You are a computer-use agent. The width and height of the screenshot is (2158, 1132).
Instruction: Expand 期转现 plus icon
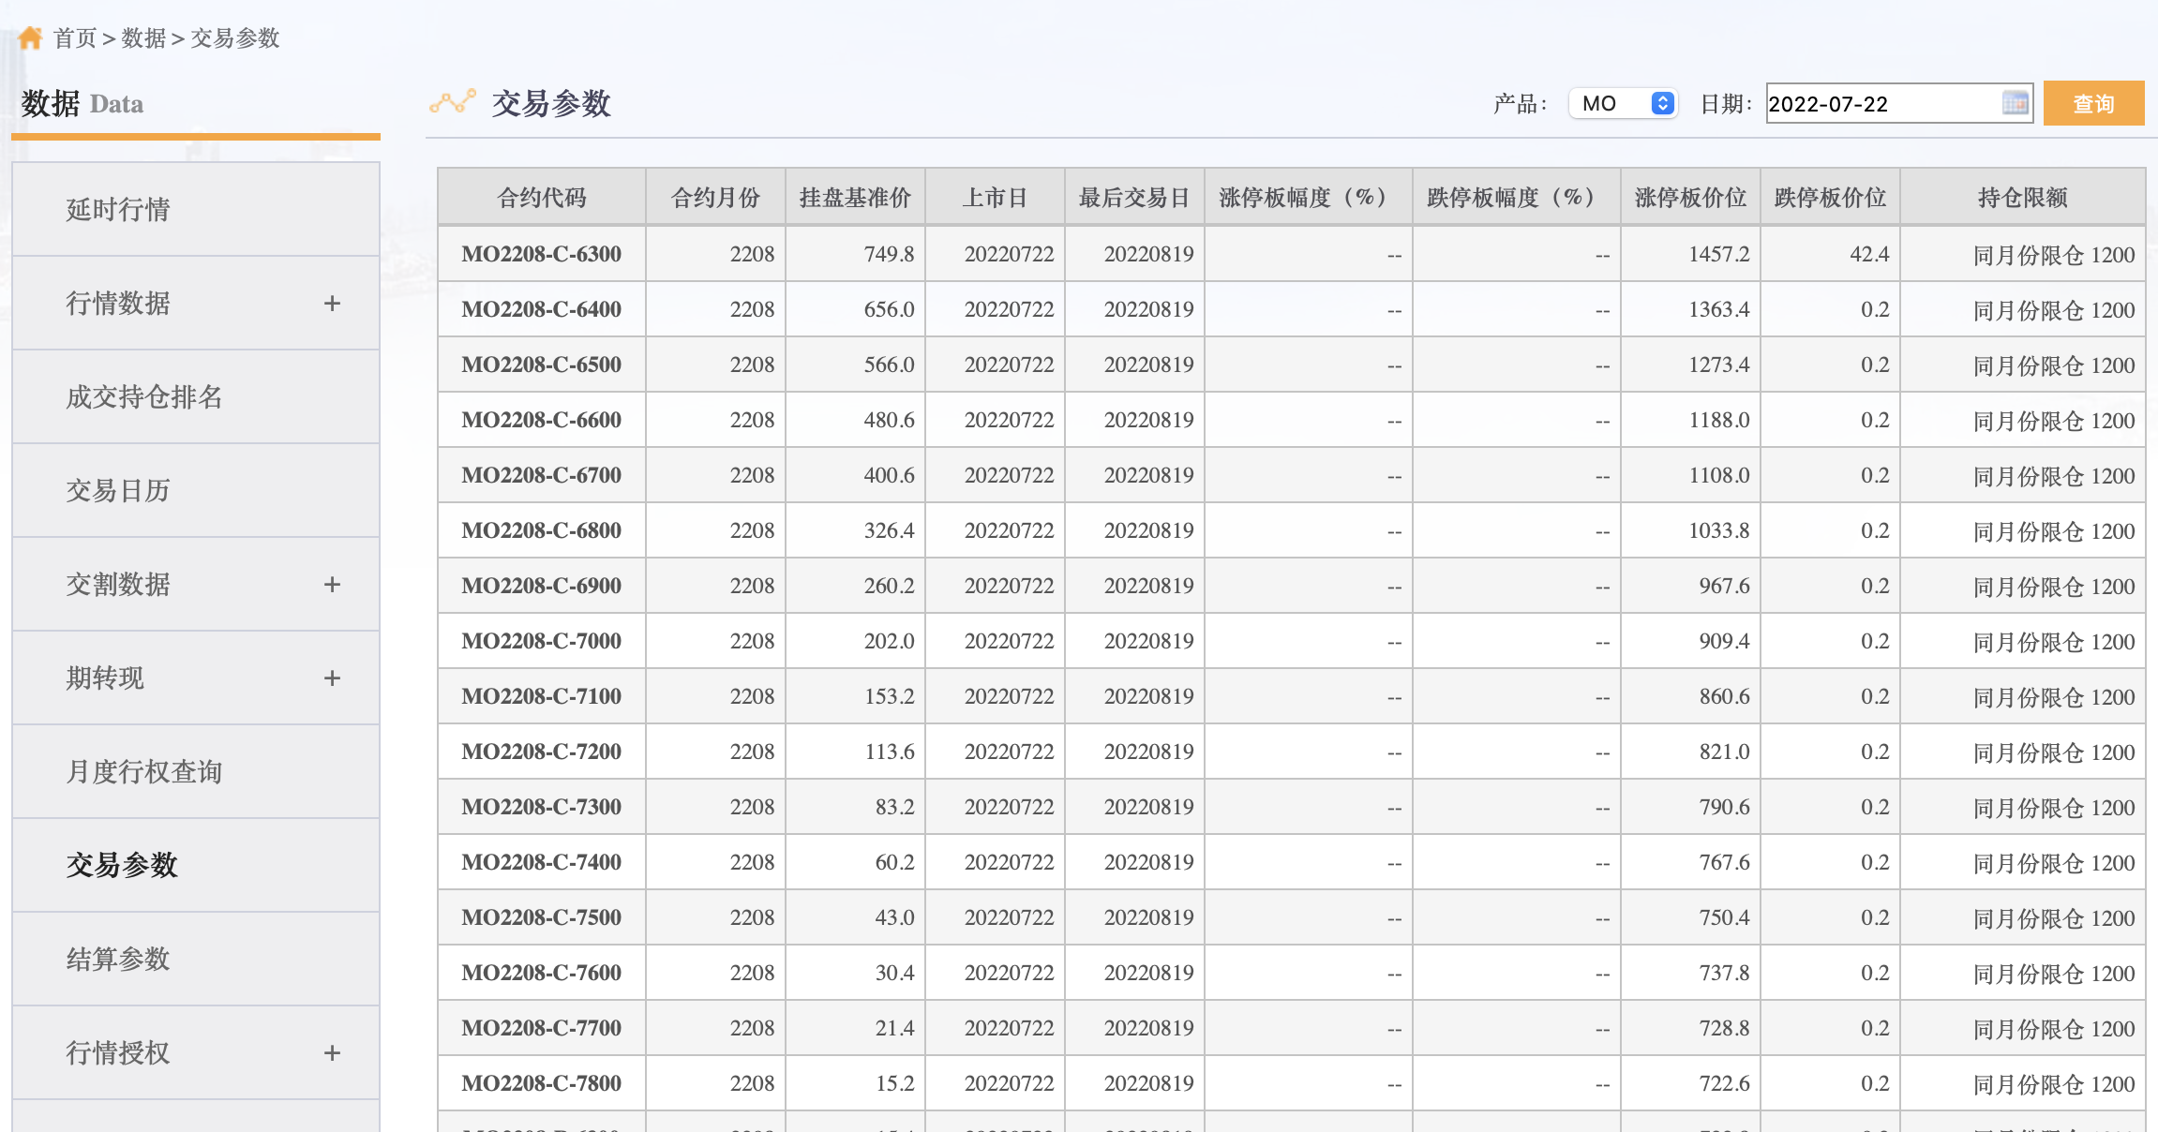coord(332,678)
